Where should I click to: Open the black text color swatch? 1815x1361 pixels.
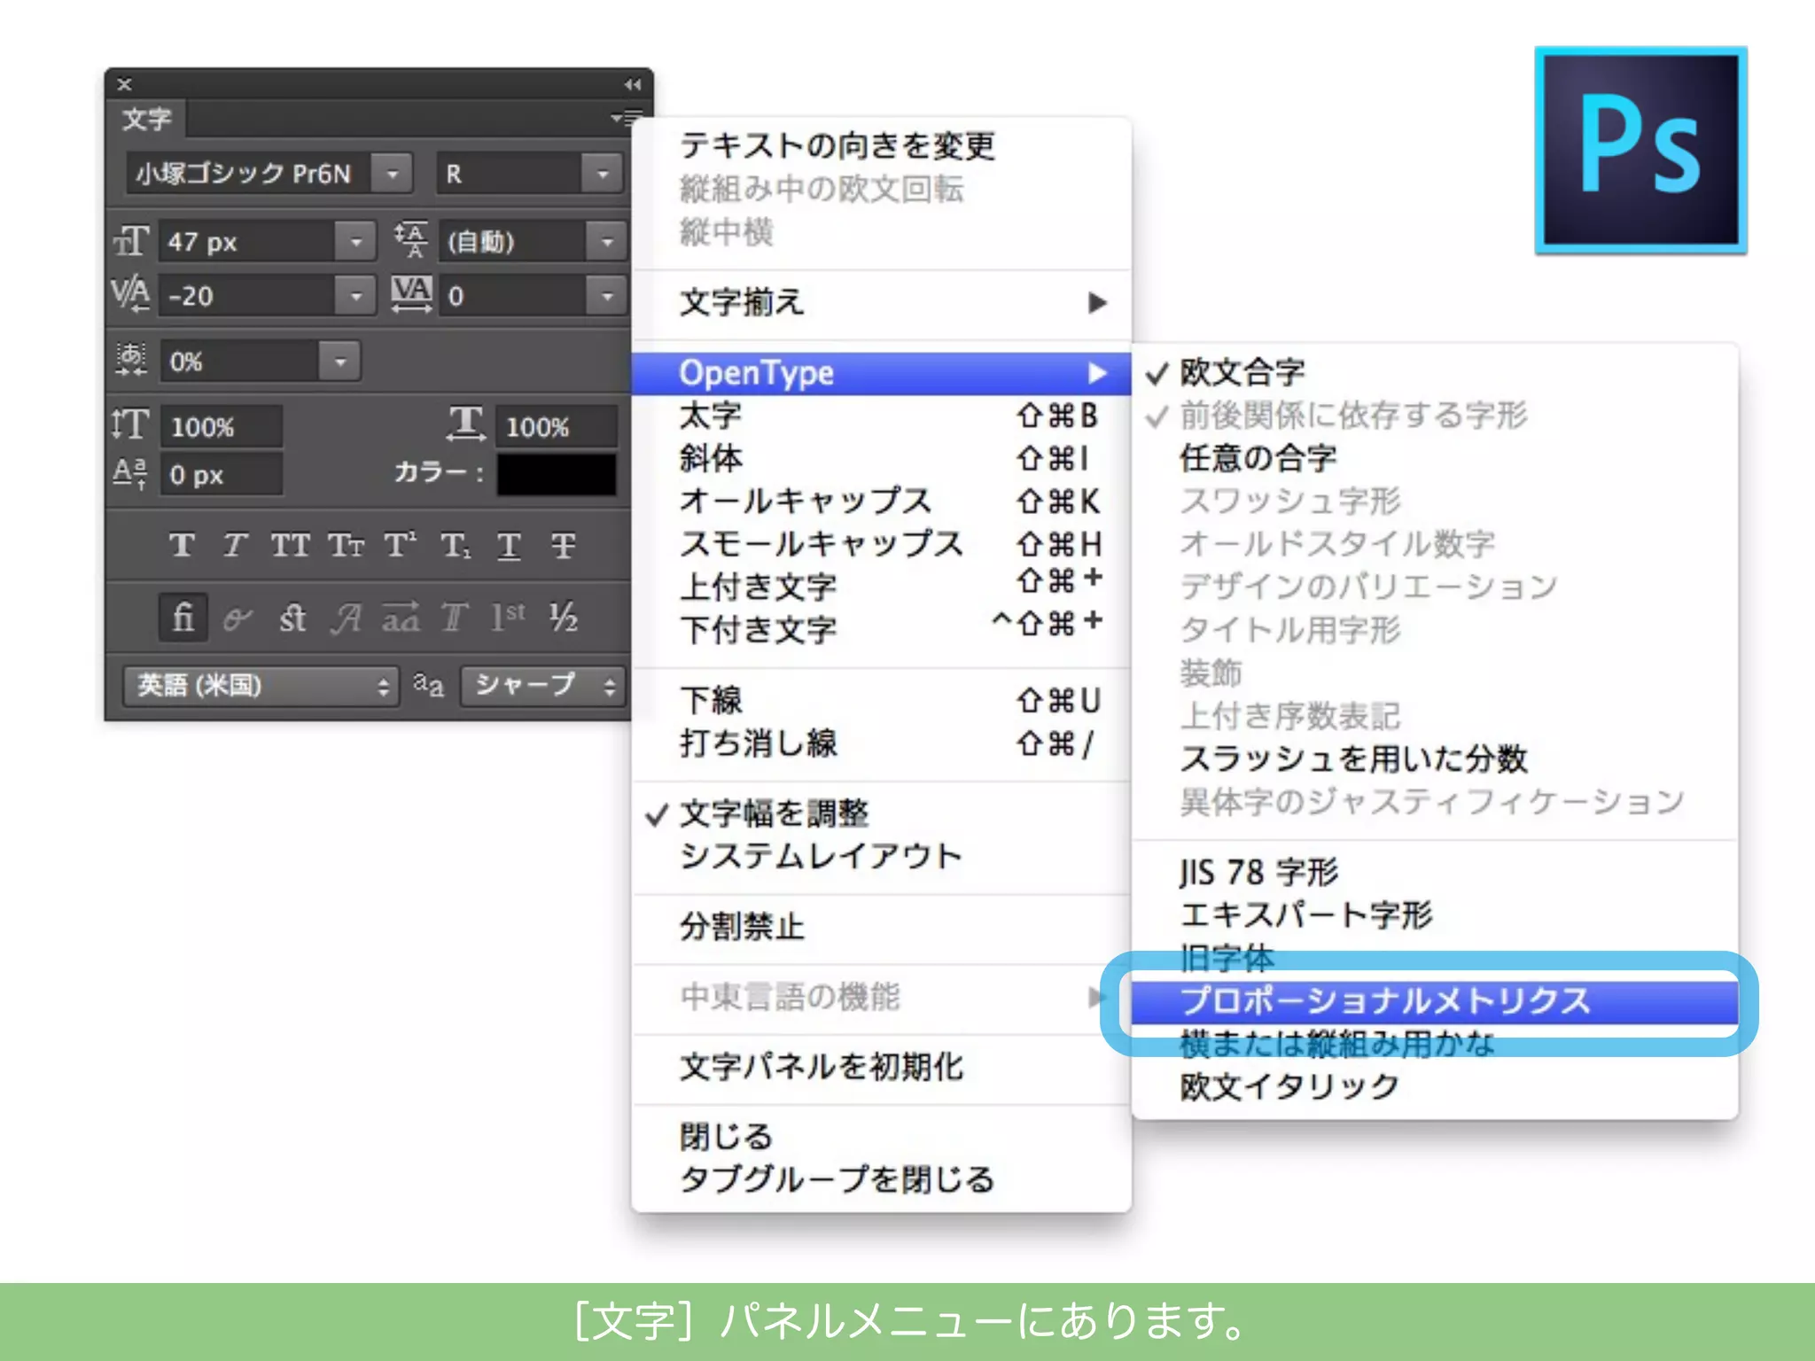point(557,474)
